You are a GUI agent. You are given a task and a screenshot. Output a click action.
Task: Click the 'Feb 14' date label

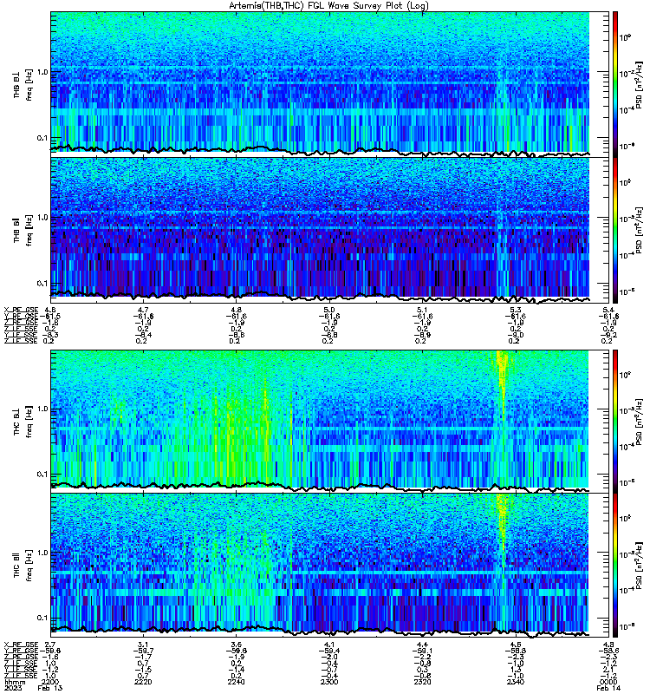[x=608, y=688]
